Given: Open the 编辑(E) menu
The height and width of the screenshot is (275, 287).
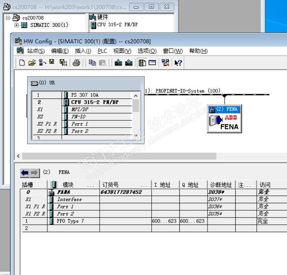Looking at the screenshot, I should [x=60, y=51].
